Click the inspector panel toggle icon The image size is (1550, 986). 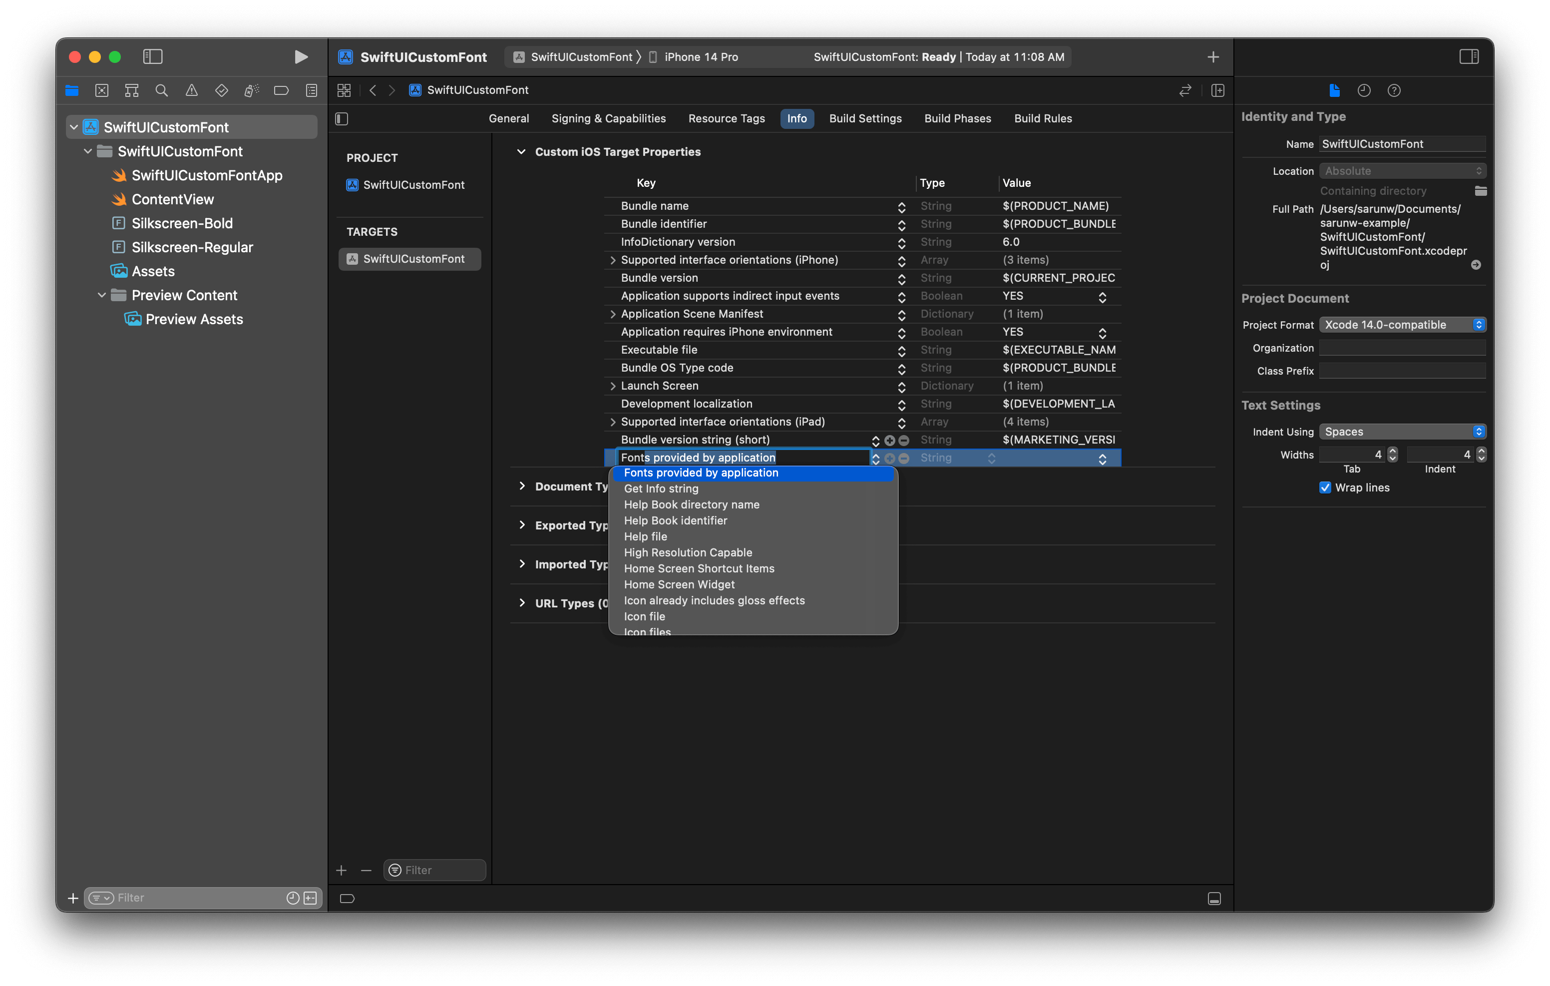point(1469,55)
